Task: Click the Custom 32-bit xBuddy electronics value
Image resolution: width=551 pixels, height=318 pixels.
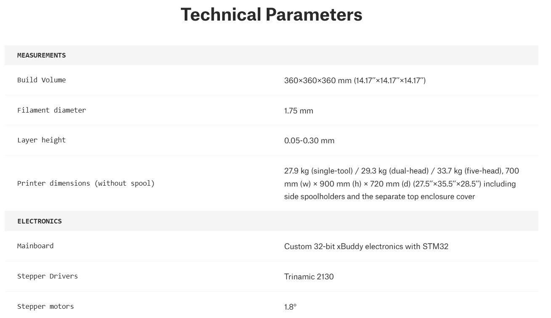Action: tap(366, 246)
